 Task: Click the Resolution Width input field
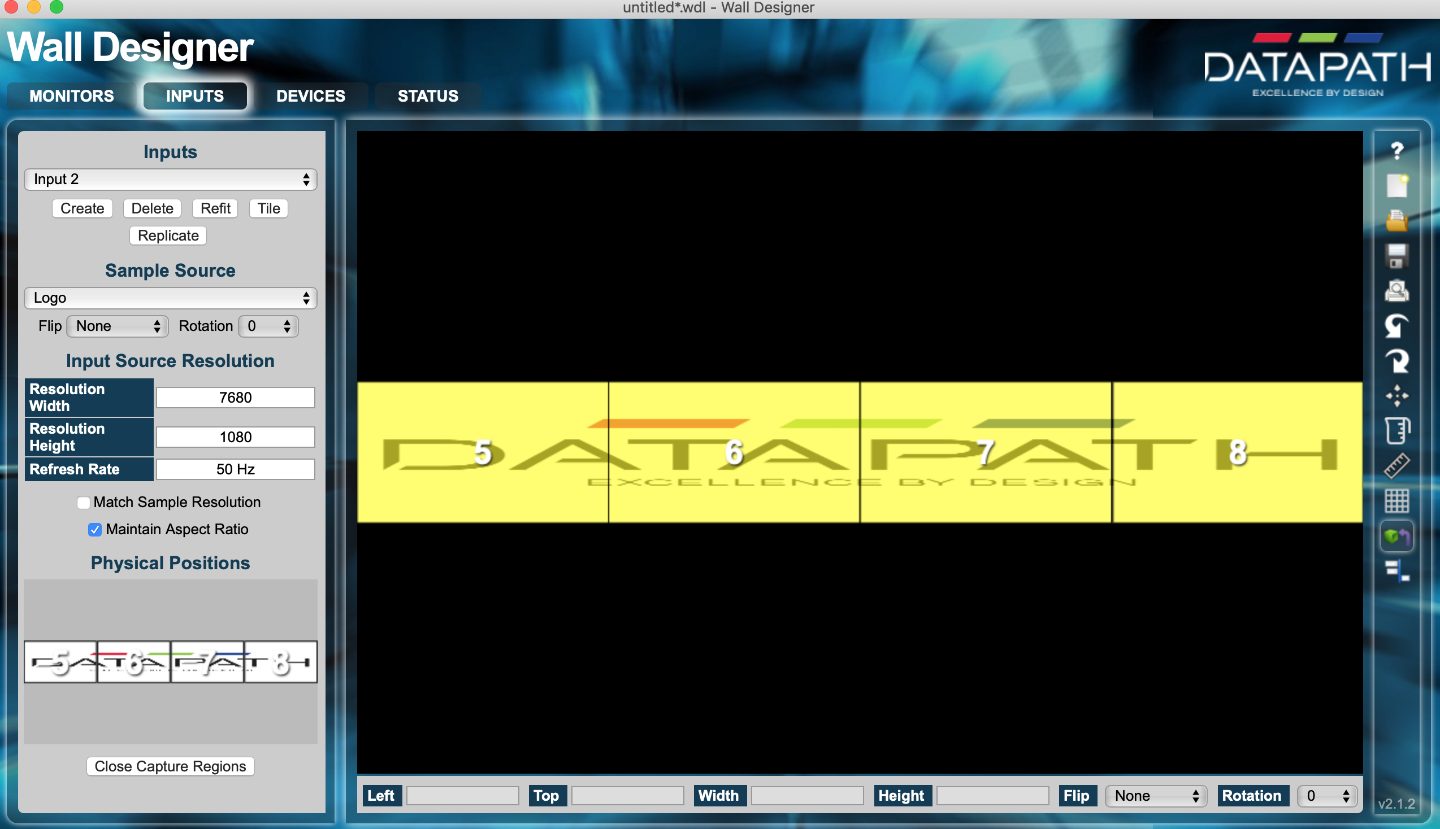[235, 398]
